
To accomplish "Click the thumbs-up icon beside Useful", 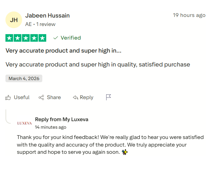I will click(x=8, y=97).
